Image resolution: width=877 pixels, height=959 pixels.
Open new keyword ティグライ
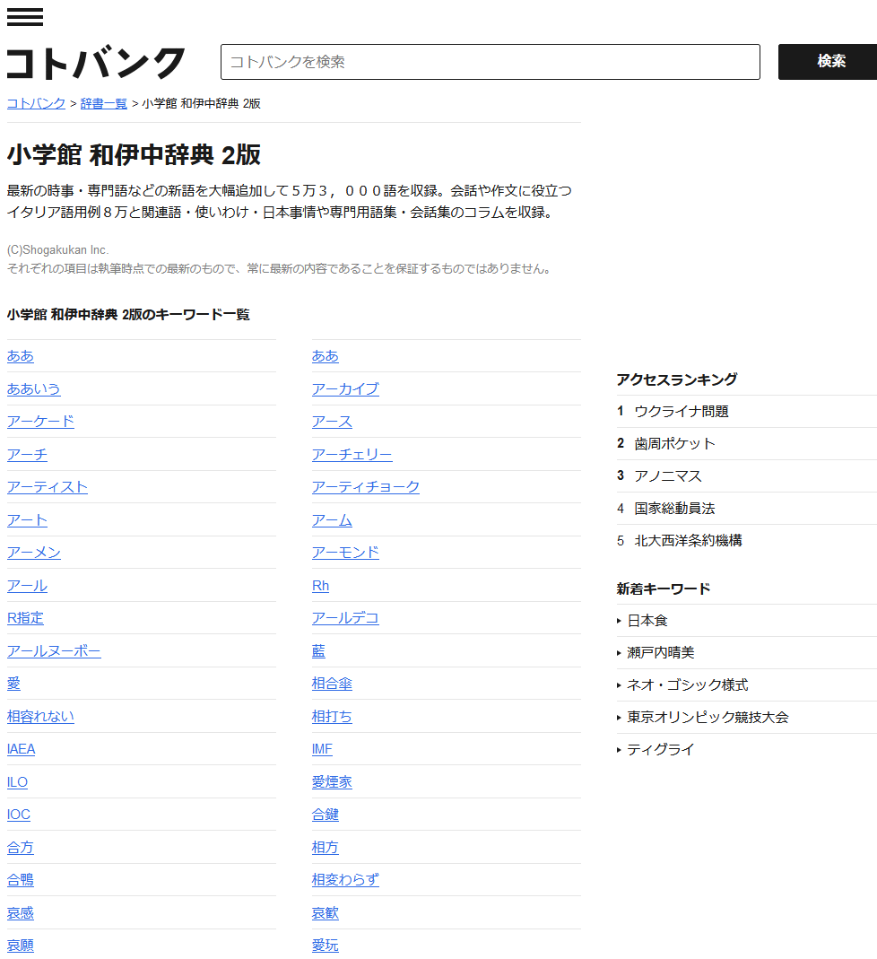661,749
